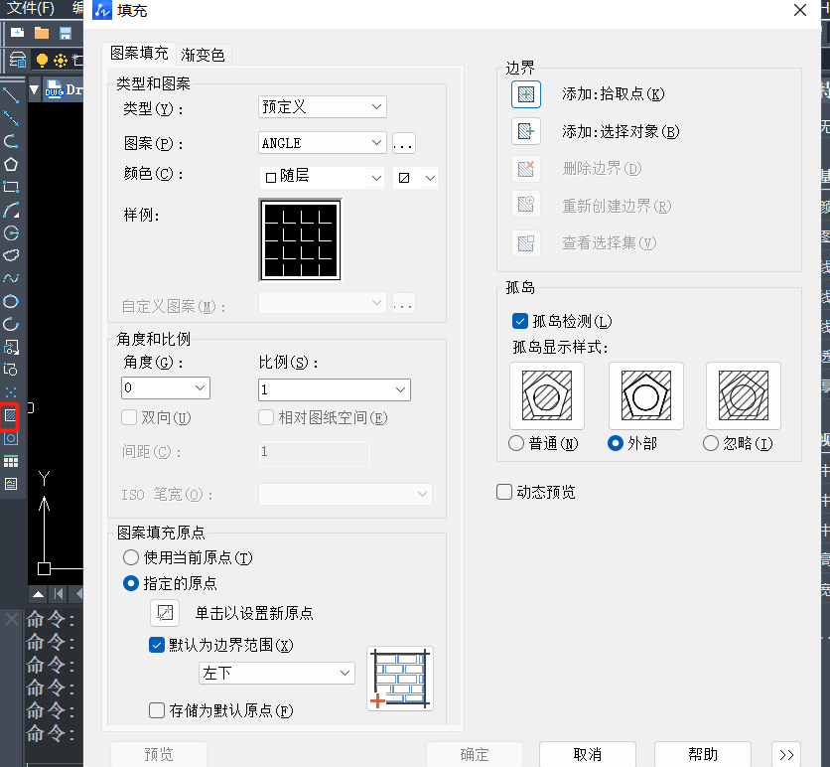Enable 存储为默认原点 checkbox
Image resolution: width=830 pixels, height=767 pixels.
[x=157, y=710]
